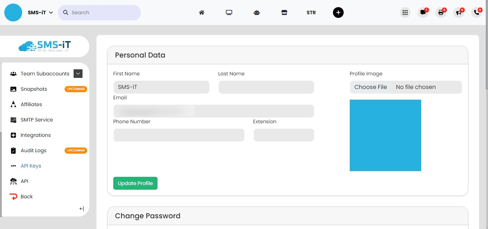Click the black plus button in the navbar
Image resolution: width=488 pixels, height=229 pixels.
point(338,12)
